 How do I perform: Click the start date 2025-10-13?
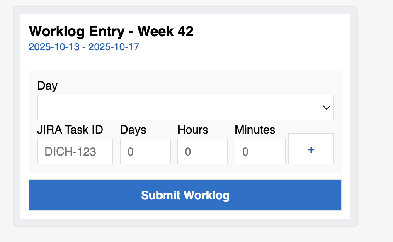(54, 47)
